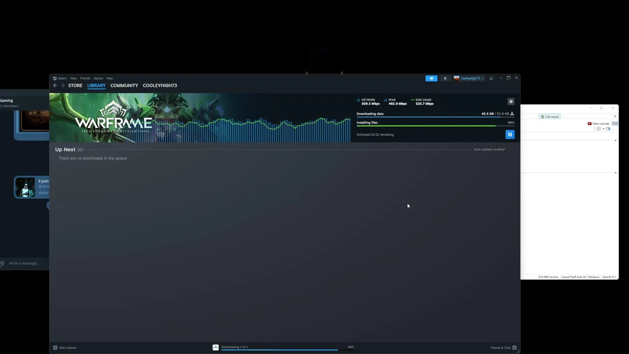Open Video tutorials link in OpenIV
This screenshot has width=629, height=354.
(x=599, y=123)
